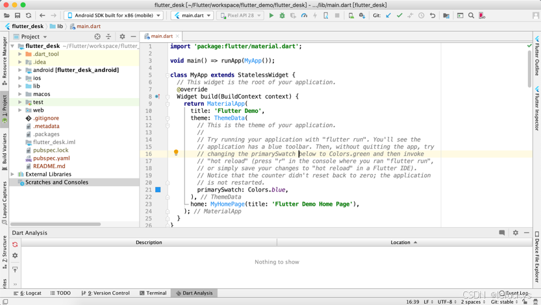This screenshot has height=305, width=541.
Task: Open Flutter Outline side panel
Action: [x=537, y=55]
